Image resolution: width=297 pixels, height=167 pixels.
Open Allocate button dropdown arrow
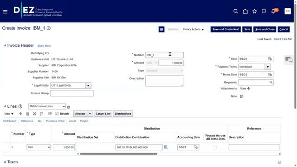(90, 114)
